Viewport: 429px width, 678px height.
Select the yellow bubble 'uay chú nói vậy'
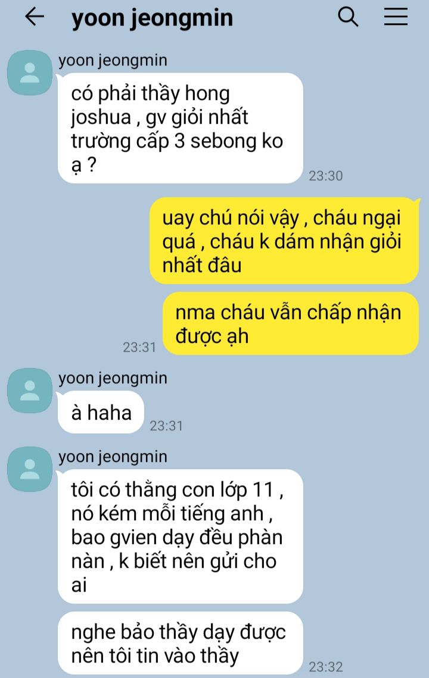click(284, 241)
